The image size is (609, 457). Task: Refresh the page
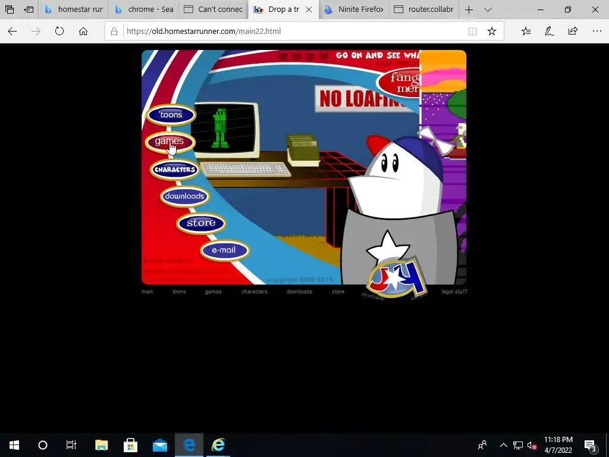tap(59, 31)
